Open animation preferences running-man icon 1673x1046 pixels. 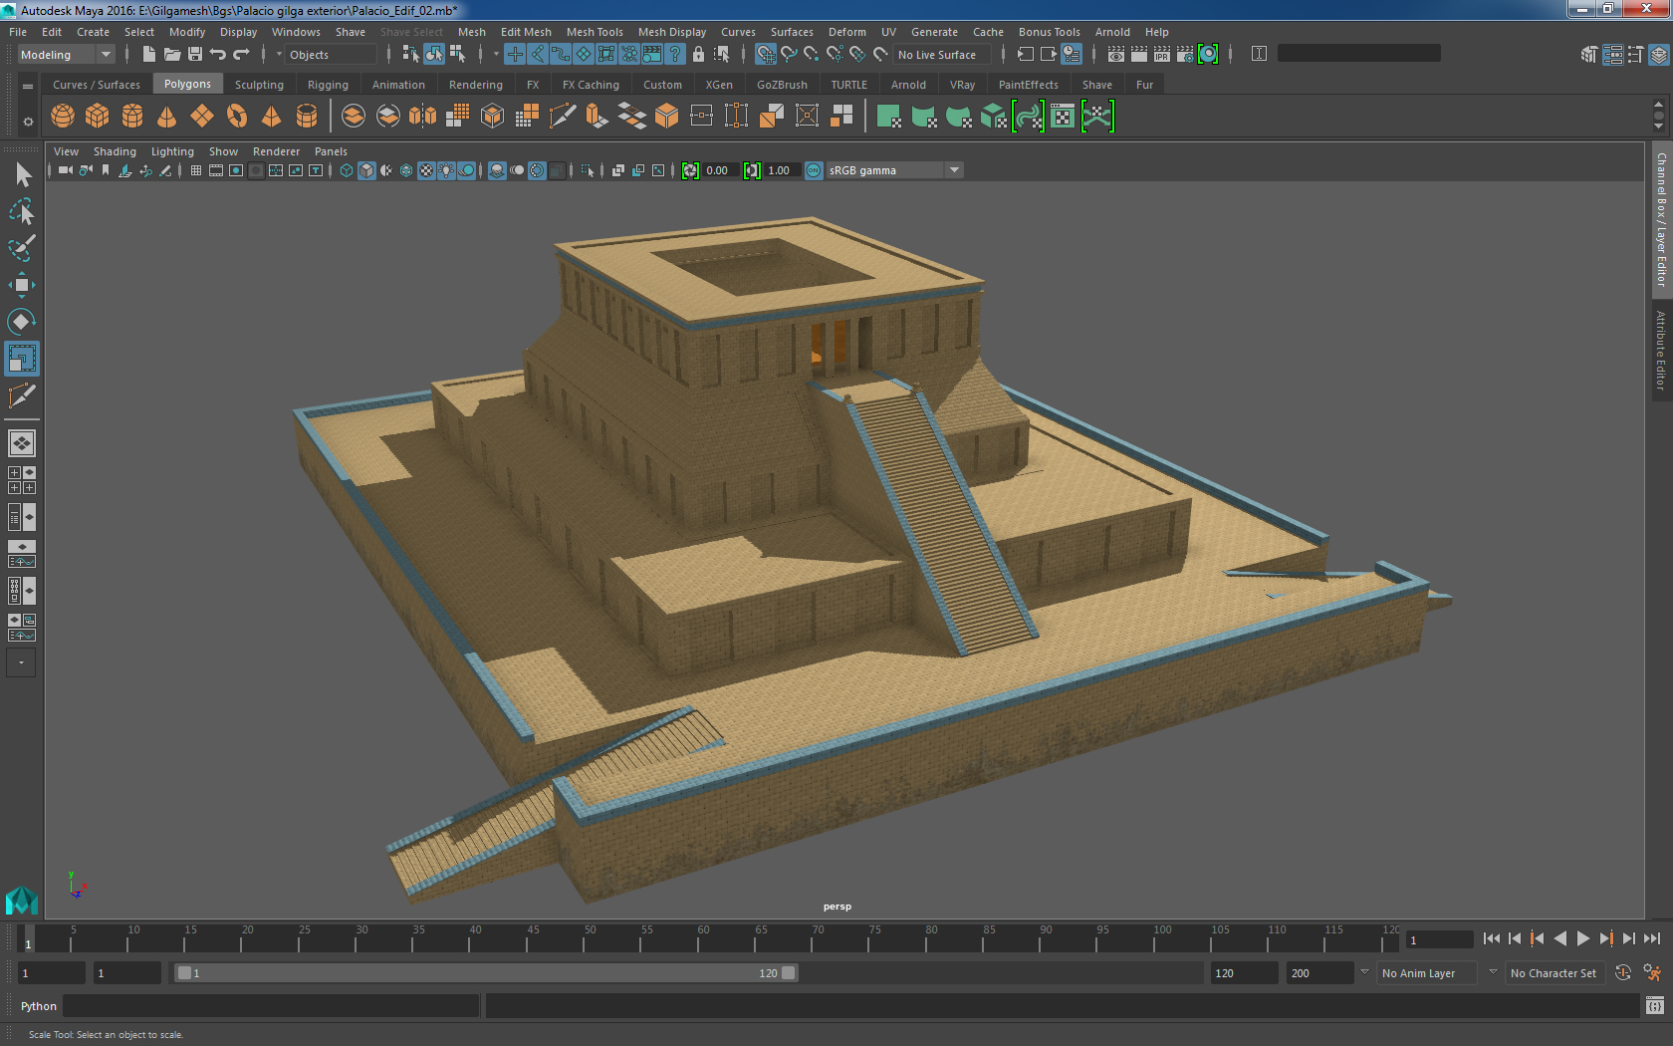(1652, 973)
